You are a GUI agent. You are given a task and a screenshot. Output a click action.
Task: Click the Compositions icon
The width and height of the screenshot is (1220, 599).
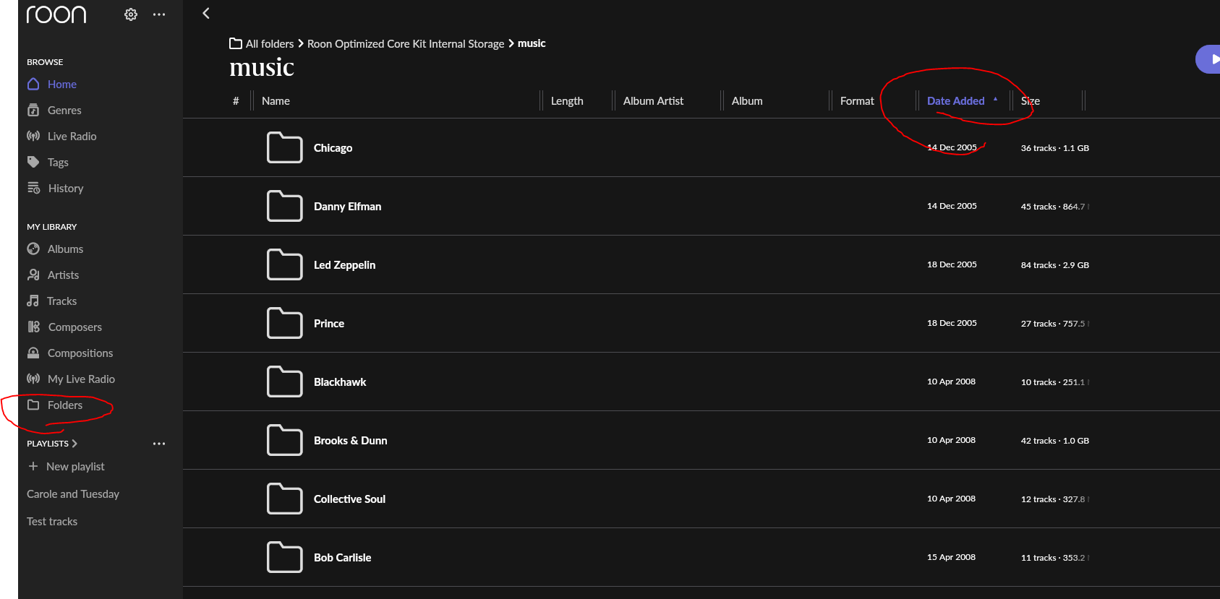coord(33,353)
